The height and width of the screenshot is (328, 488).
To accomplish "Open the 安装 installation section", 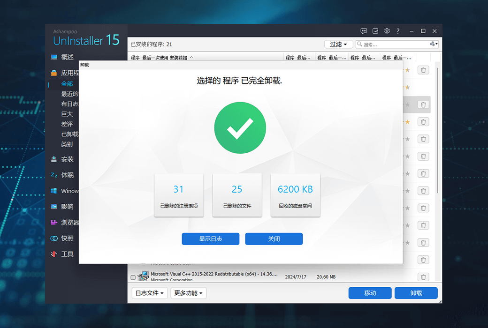I will 67,159.
